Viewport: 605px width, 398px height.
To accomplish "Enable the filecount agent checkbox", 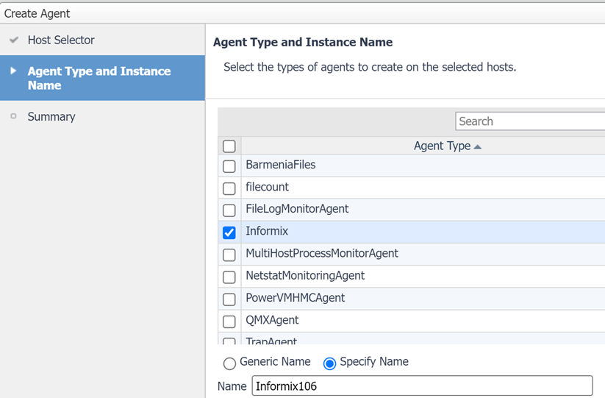I will tap(229, 188).
